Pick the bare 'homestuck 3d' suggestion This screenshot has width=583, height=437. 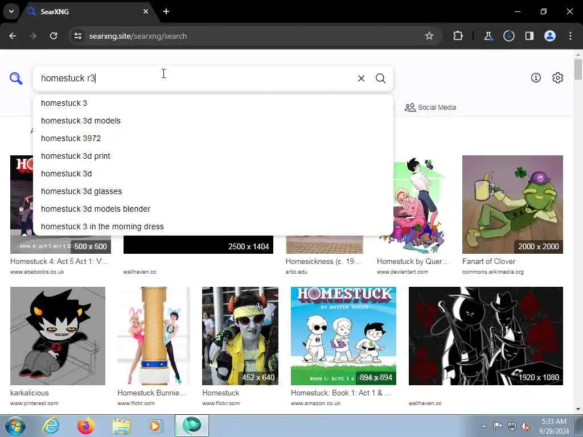pyautogui.click(x=213, y=174)
